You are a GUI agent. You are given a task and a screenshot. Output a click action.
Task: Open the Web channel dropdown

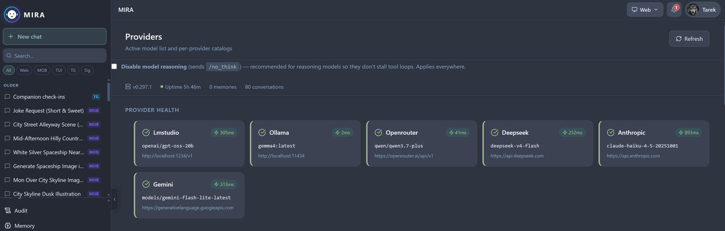pos(645,10)
